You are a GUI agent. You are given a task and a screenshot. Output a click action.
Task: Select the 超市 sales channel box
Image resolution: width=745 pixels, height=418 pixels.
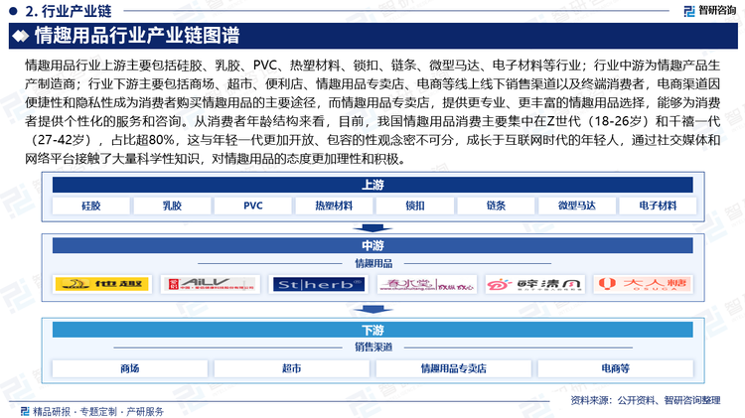[x=292, y=368]
